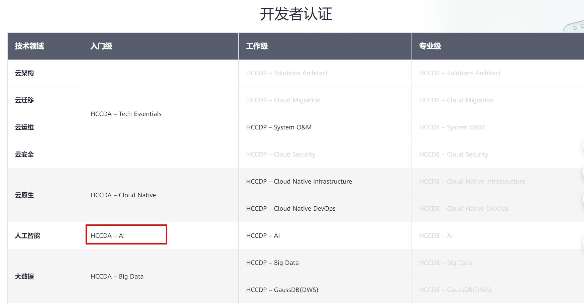This screenshot has height=304, width=584.
Task: Click the 开发者认证 page heading
Action: [x=296, y=14]
